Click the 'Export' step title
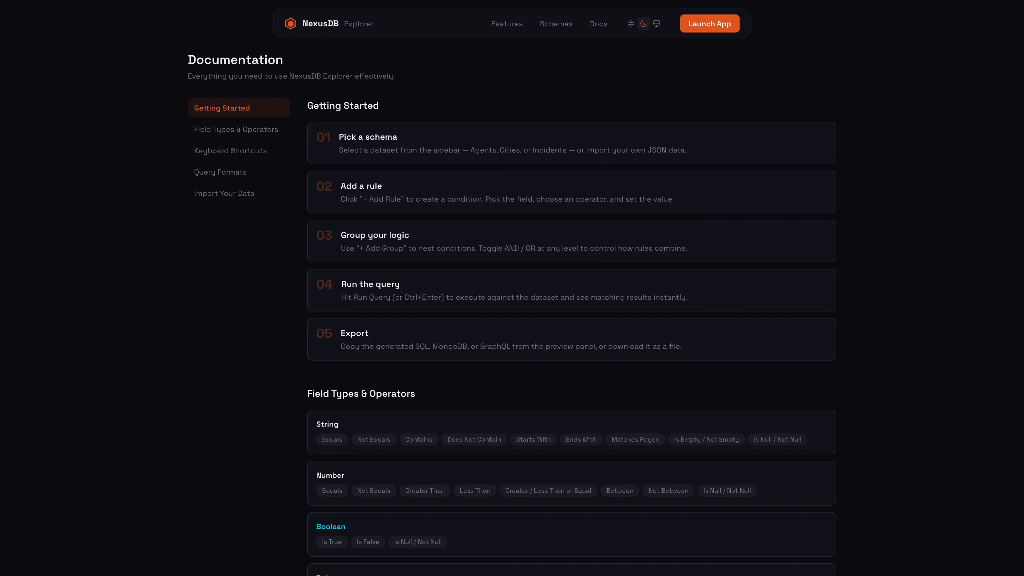 point(354,333)
